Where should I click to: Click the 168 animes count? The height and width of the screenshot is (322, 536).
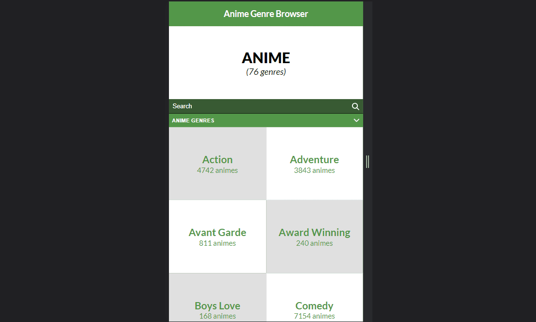tap(218, 316)
